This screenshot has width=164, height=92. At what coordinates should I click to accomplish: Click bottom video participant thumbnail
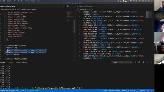point(159,59)
